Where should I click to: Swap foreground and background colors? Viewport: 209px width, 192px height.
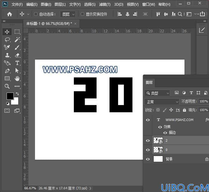tap(17, 93)
